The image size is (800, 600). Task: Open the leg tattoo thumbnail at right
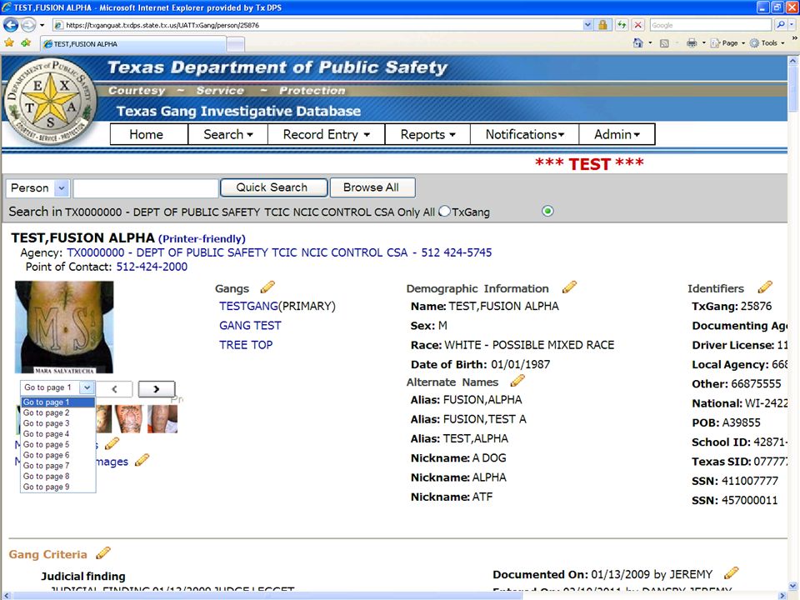[x=162, y=419]
